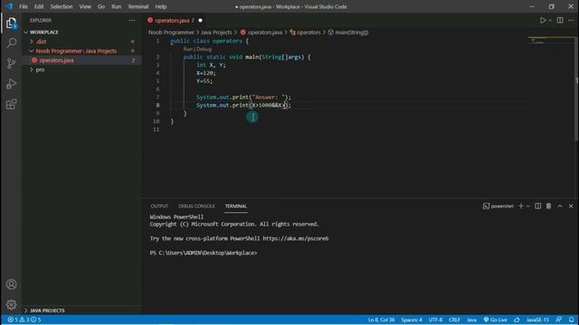Click the Java language mode indicator
Image resolution: width=579 pixels, height=325 pixels.
click(471, 320)
